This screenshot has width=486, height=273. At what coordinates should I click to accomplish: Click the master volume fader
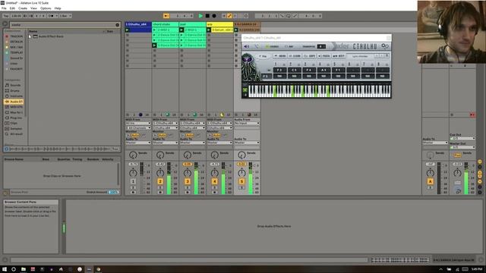click(465, 178)
